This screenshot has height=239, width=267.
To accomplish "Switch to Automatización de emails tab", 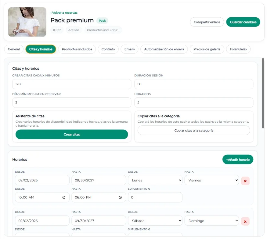I will pyautogui.click(x=164, y=49).
